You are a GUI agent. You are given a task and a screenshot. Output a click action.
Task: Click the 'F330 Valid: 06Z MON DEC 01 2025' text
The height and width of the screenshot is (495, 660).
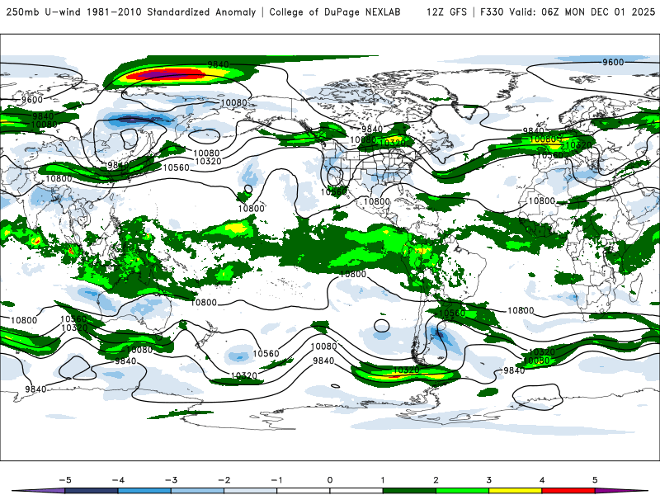568,12
